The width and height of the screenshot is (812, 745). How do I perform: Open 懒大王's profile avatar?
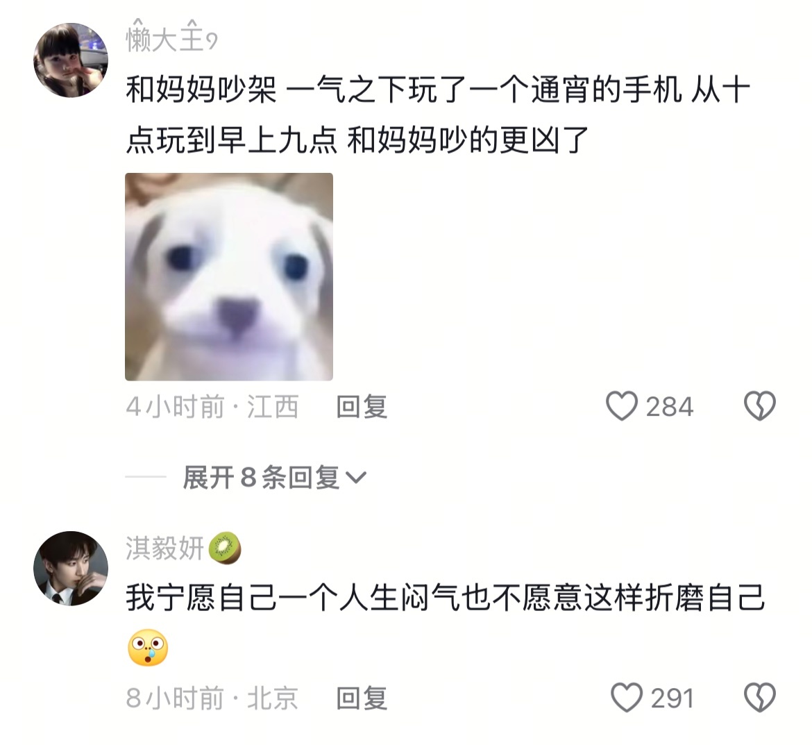coord(71,60)
